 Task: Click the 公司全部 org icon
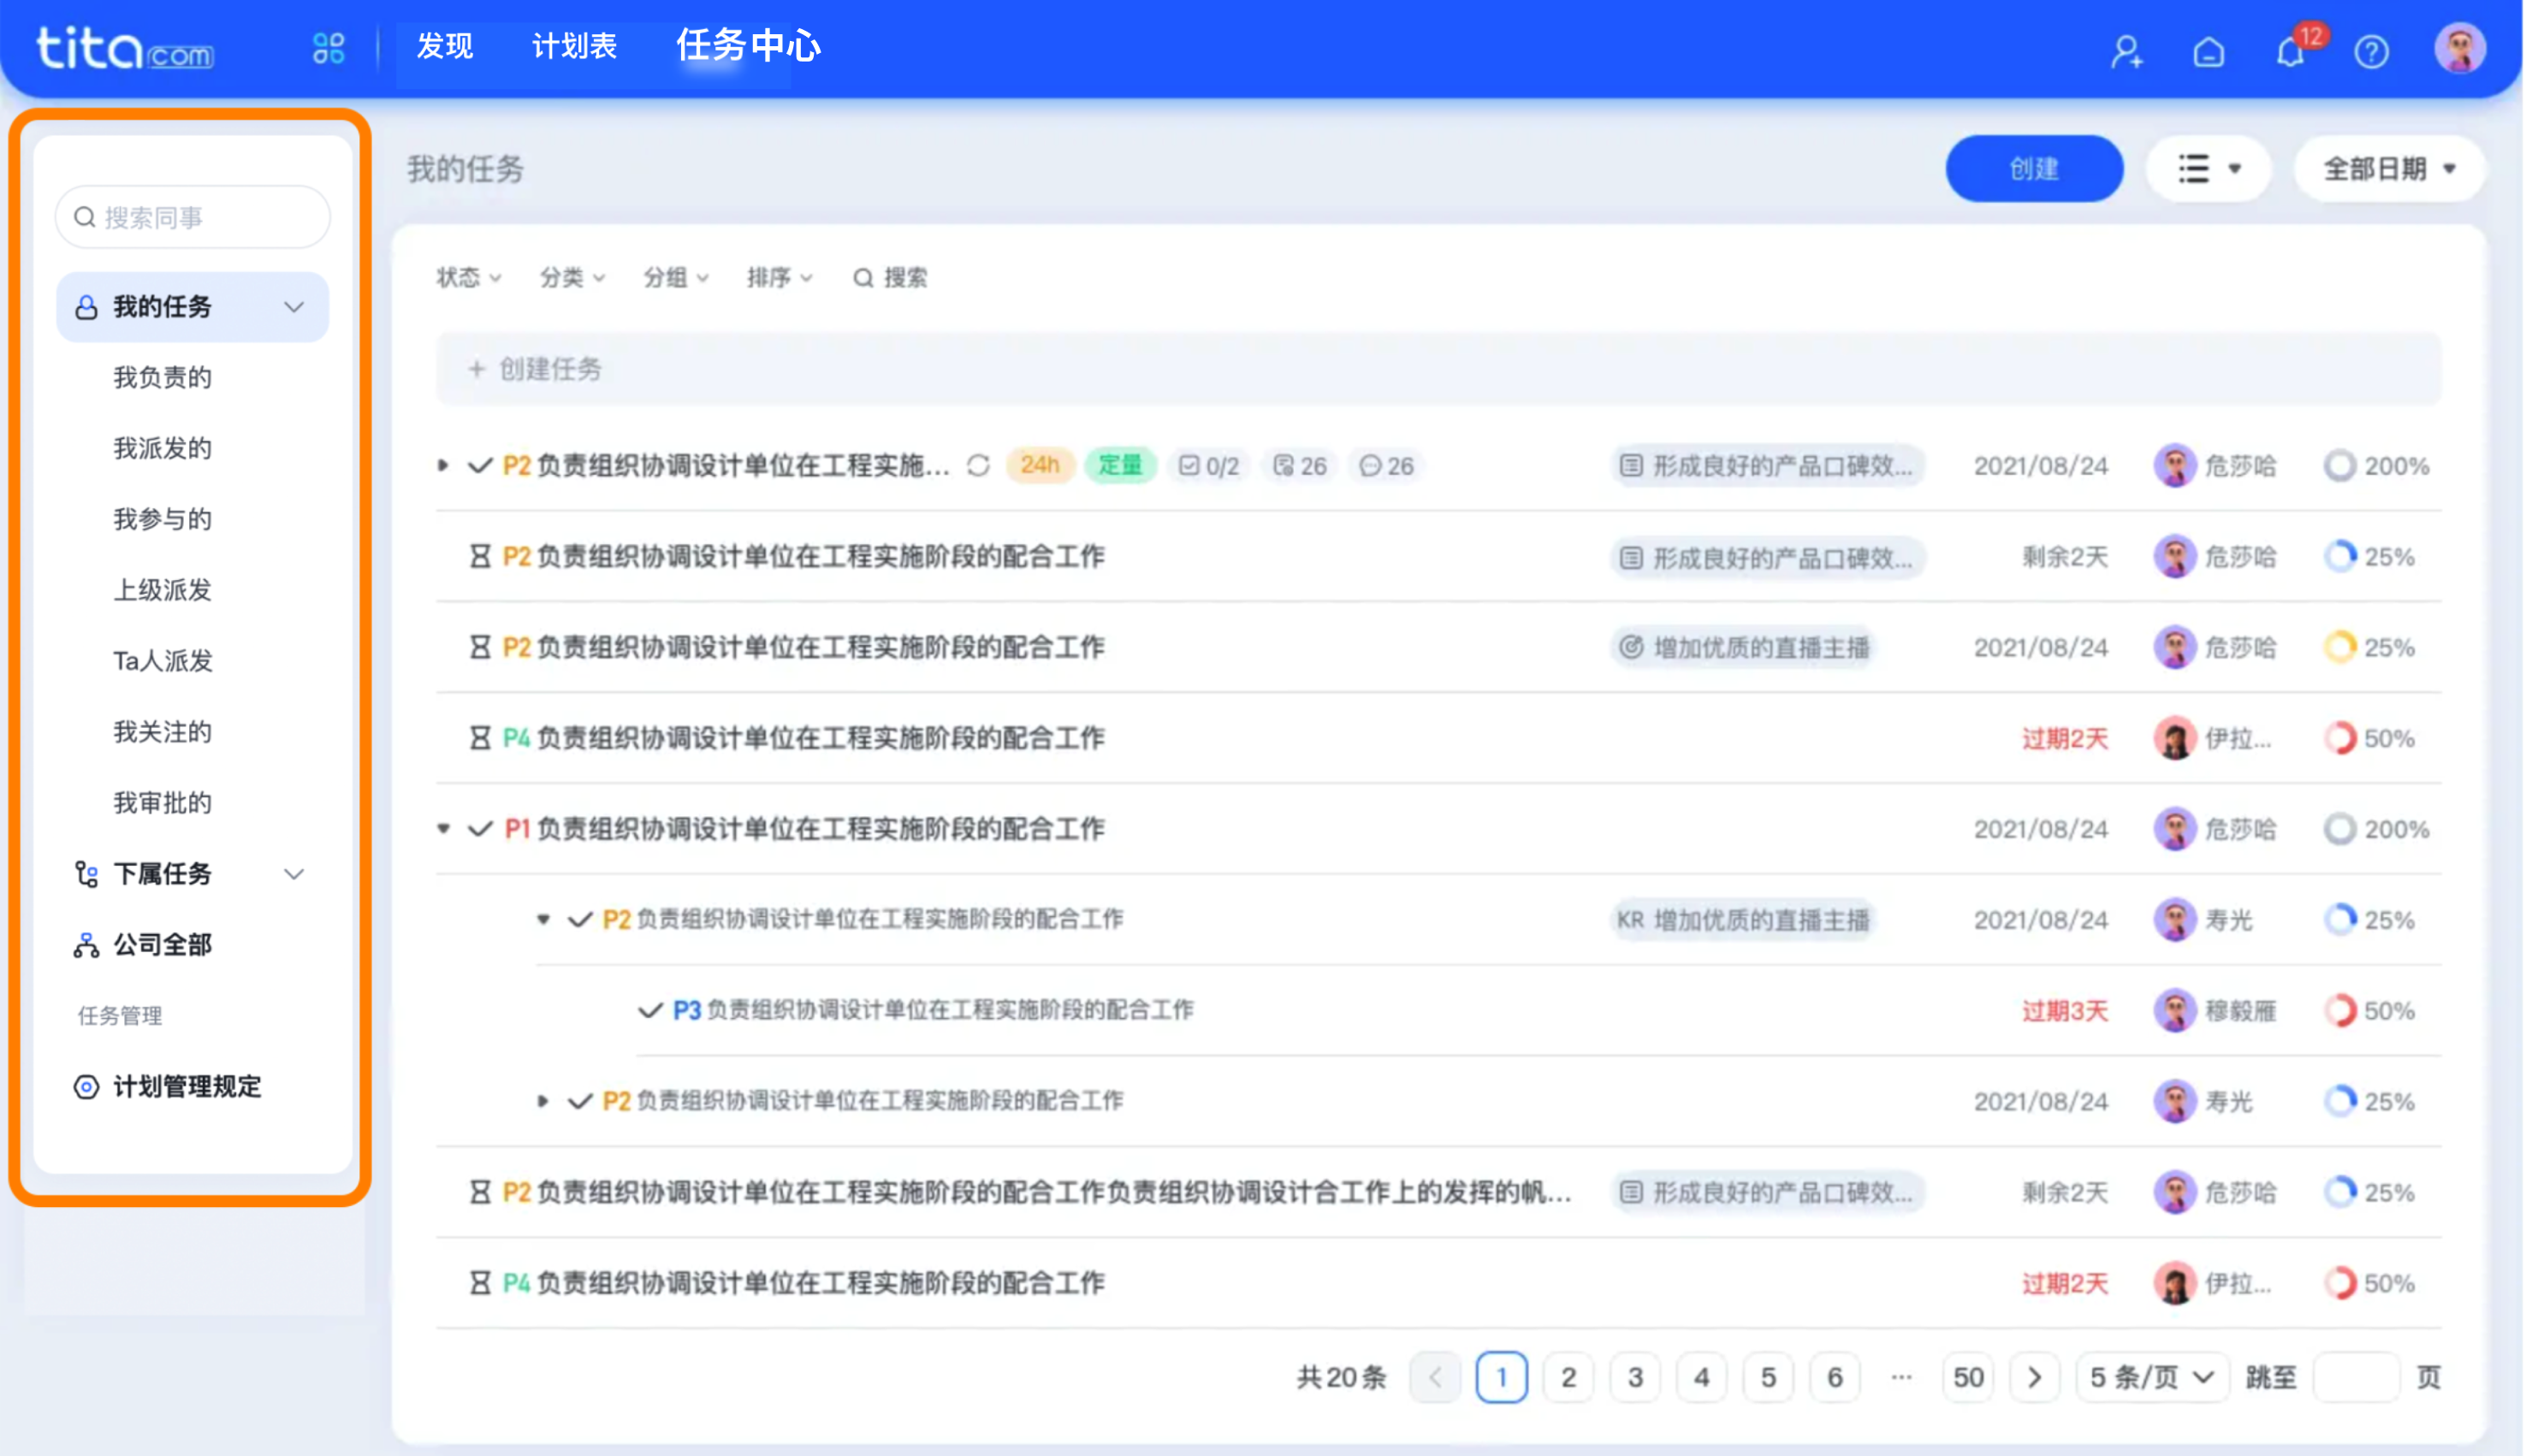[86, 945]
